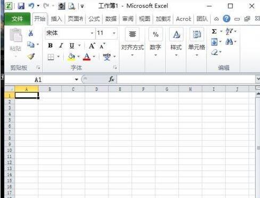Switch to the 公式 Formulas tab
Viewport: 260px width, 198px height.
click(x=94, y=19)
